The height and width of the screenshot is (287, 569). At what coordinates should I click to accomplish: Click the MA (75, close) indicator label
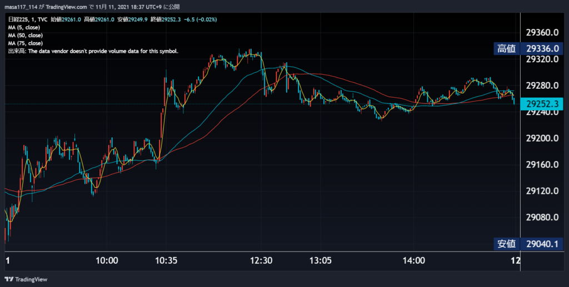(26, 43)
